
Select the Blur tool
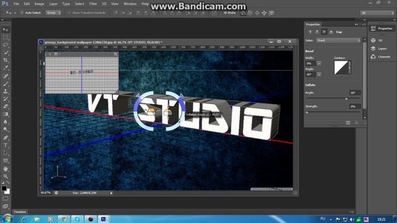pos(6,121)
